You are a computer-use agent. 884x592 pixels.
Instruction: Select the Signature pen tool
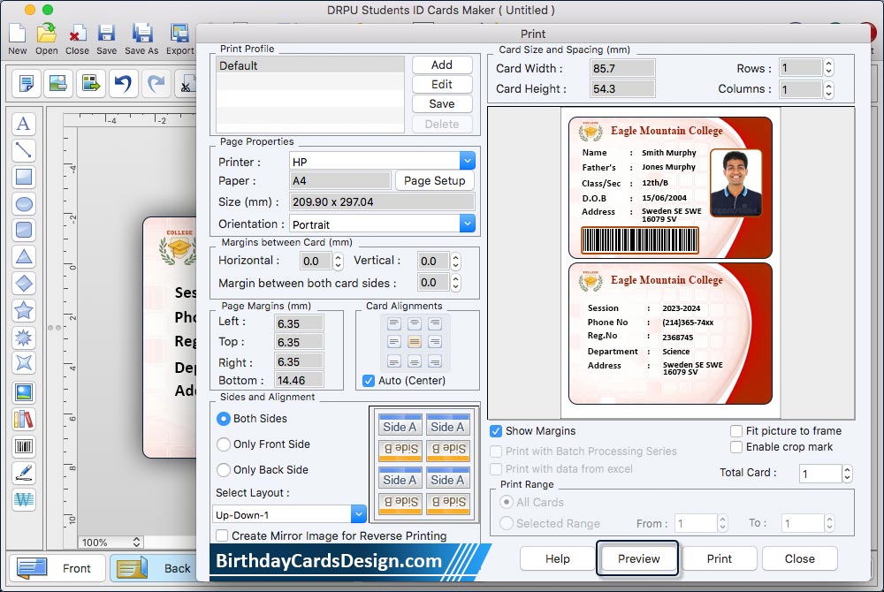[24, 473]
